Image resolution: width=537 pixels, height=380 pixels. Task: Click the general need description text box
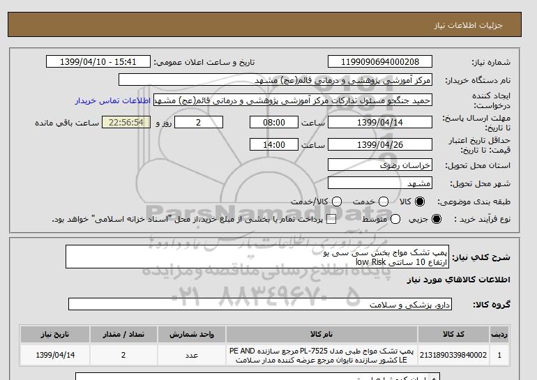coord(257,257)
